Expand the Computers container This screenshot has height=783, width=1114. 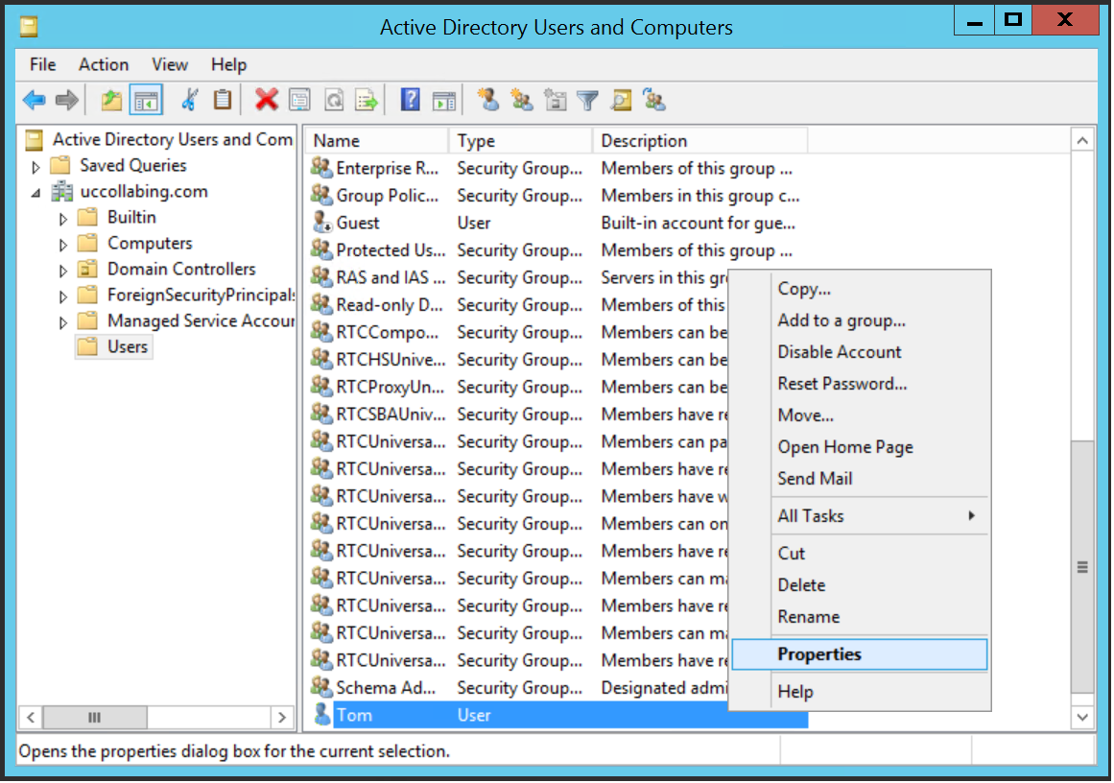(62, 245)
